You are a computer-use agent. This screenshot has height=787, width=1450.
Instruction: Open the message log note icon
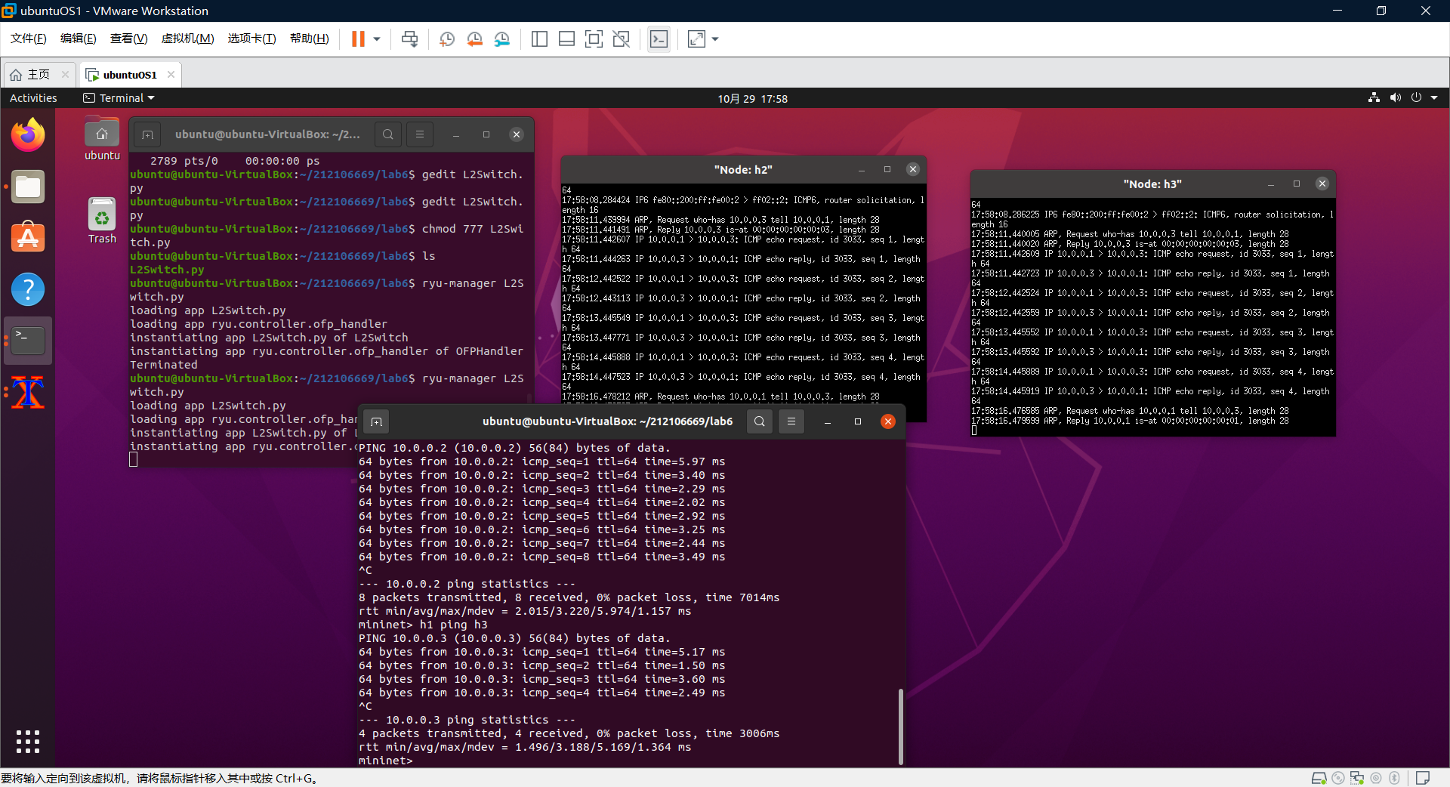1423,778
